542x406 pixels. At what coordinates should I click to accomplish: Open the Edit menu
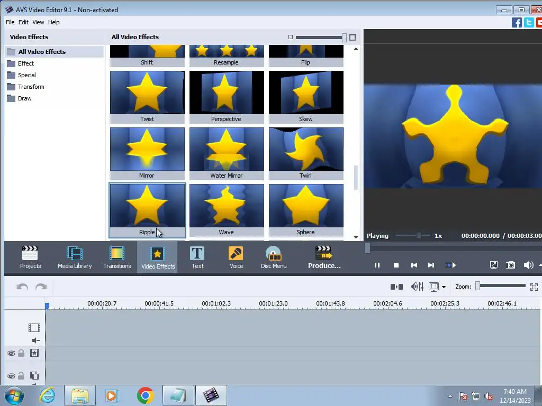tap(23, 22)
